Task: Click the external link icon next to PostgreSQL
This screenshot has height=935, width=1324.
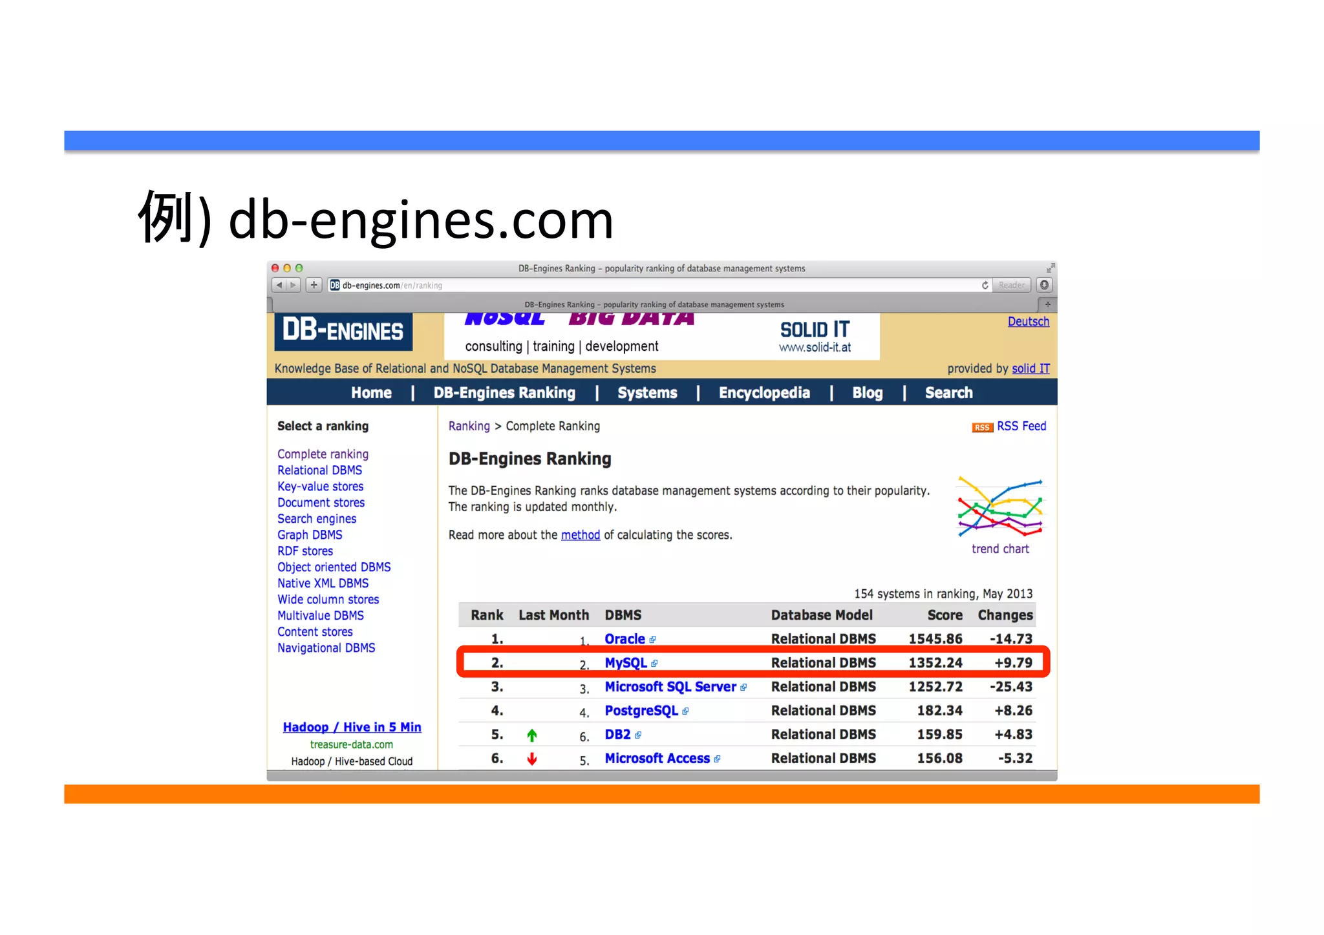Action: pos(685,711)
